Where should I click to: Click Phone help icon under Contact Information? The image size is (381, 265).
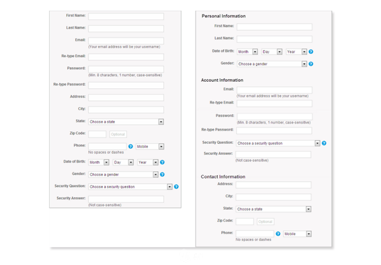coord(278,234)
